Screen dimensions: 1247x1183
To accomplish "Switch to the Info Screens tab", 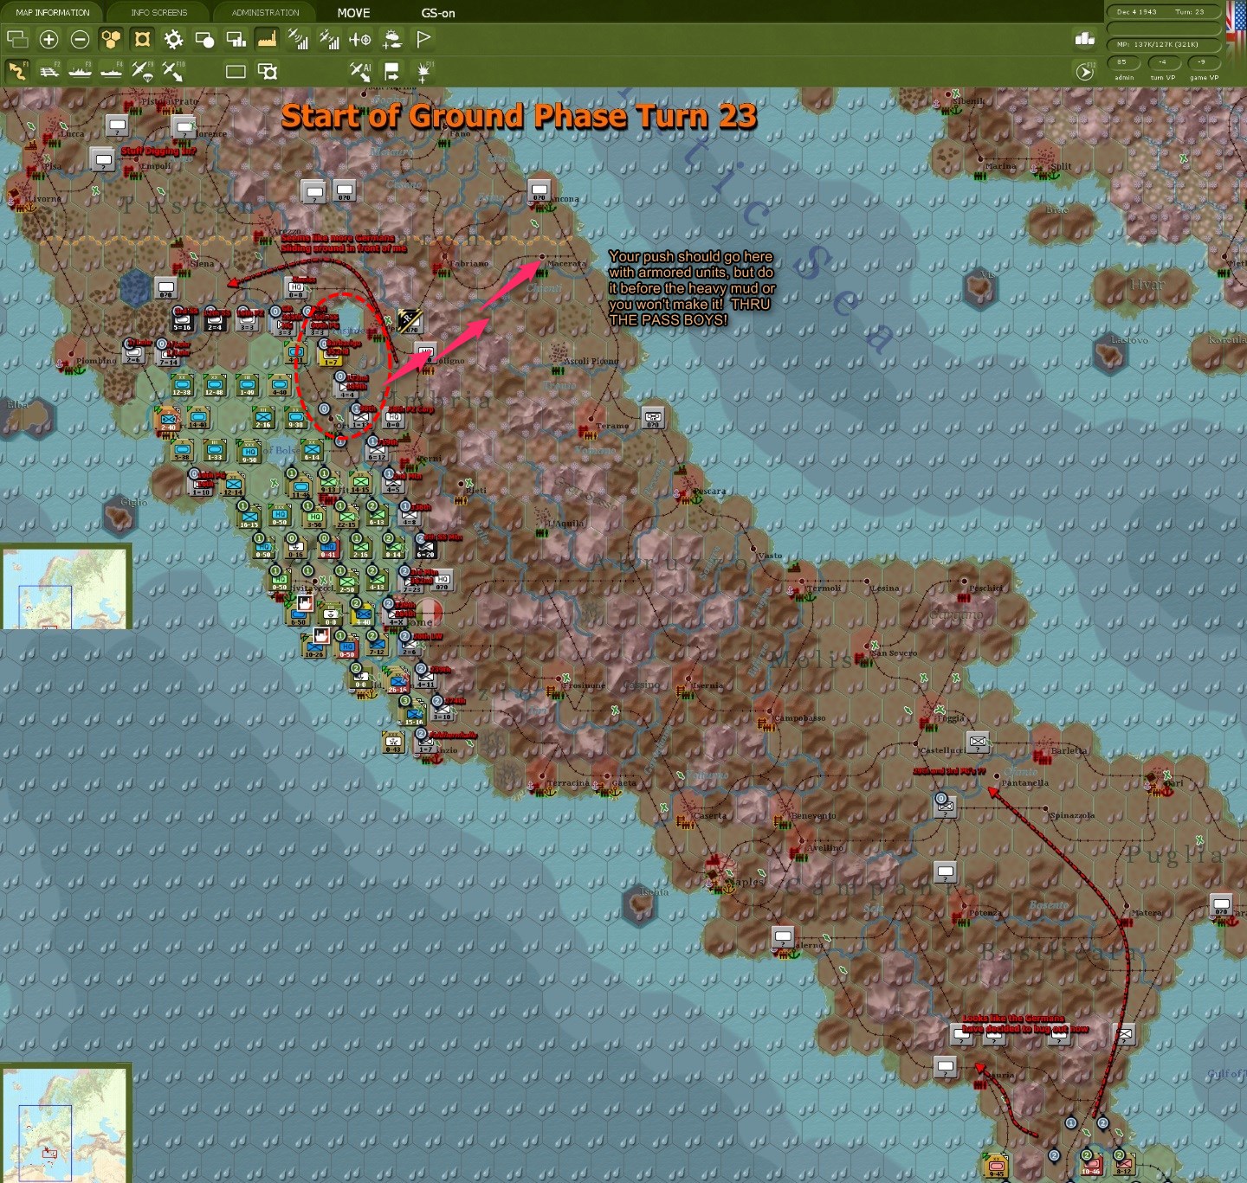I will 158,12.
